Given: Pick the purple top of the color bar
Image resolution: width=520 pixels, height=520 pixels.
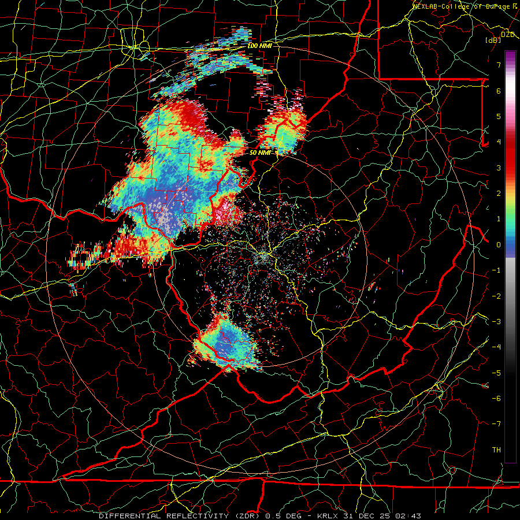Looking at the screenshot, I should pyautogui.click(x=510, y=57).
